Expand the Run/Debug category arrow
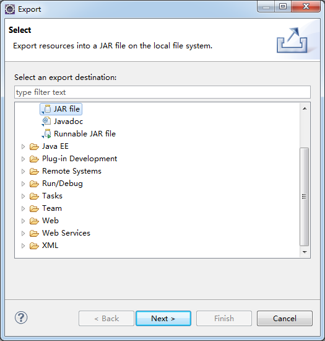 click(23, 184)
